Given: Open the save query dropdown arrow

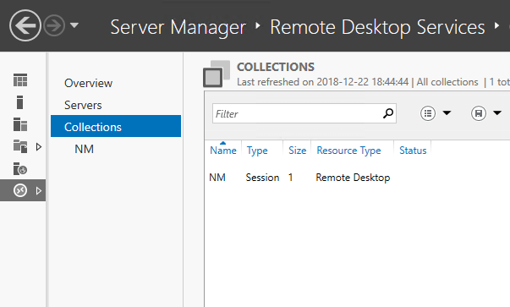Looking at the screenshot, I should point(497,112).
